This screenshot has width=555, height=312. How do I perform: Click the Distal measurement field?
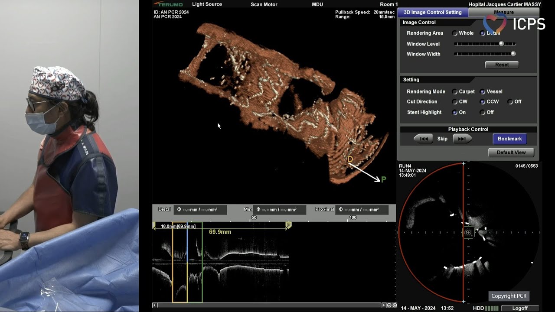[x=201, y=210]
